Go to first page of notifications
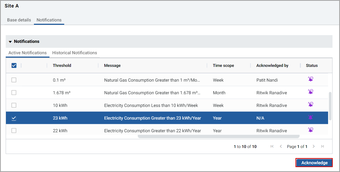 click(x=272, y=146)
